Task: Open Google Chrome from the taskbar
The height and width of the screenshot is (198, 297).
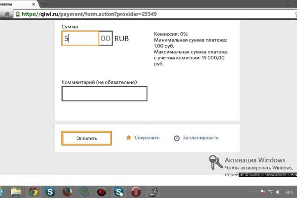Action: click(x=33, y=191)
